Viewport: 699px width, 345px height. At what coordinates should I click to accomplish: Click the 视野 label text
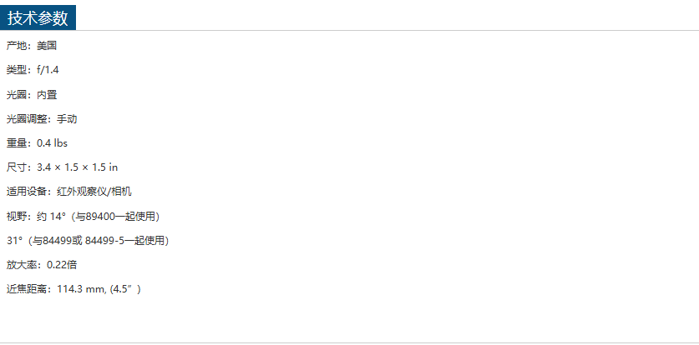pos(17,217)
